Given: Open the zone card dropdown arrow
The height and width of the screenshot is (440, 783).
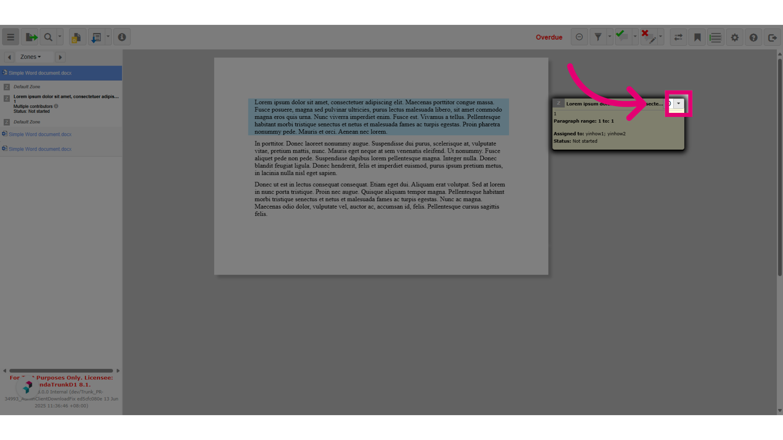Looking at the screenshot, I should [x=679, y=103].
